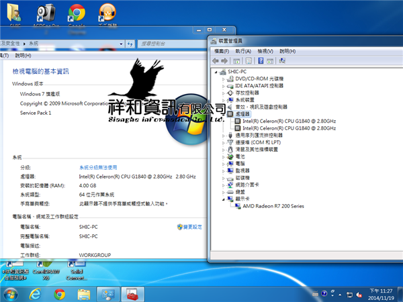Image resolution: width=403 pixels, height=302 pixels.
Task: Expand the IDE ATA/ATAPI controllers node
Action: [x=224, y=87]
